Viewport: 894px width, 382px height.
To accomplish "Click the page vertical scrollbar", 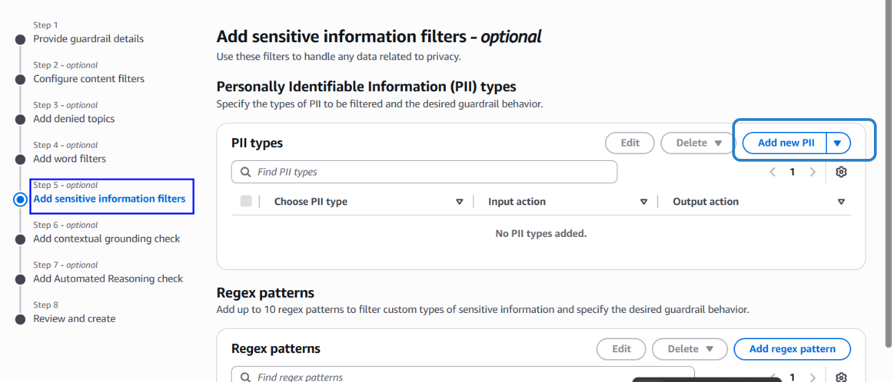I will (888, 173).
